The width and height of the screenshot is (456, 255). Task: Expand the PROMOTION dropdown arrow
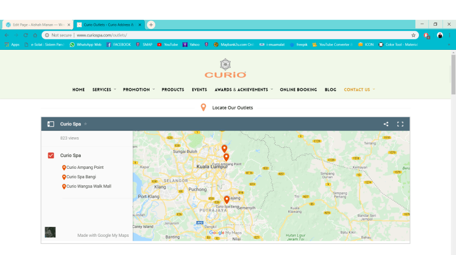click(154, 89)
